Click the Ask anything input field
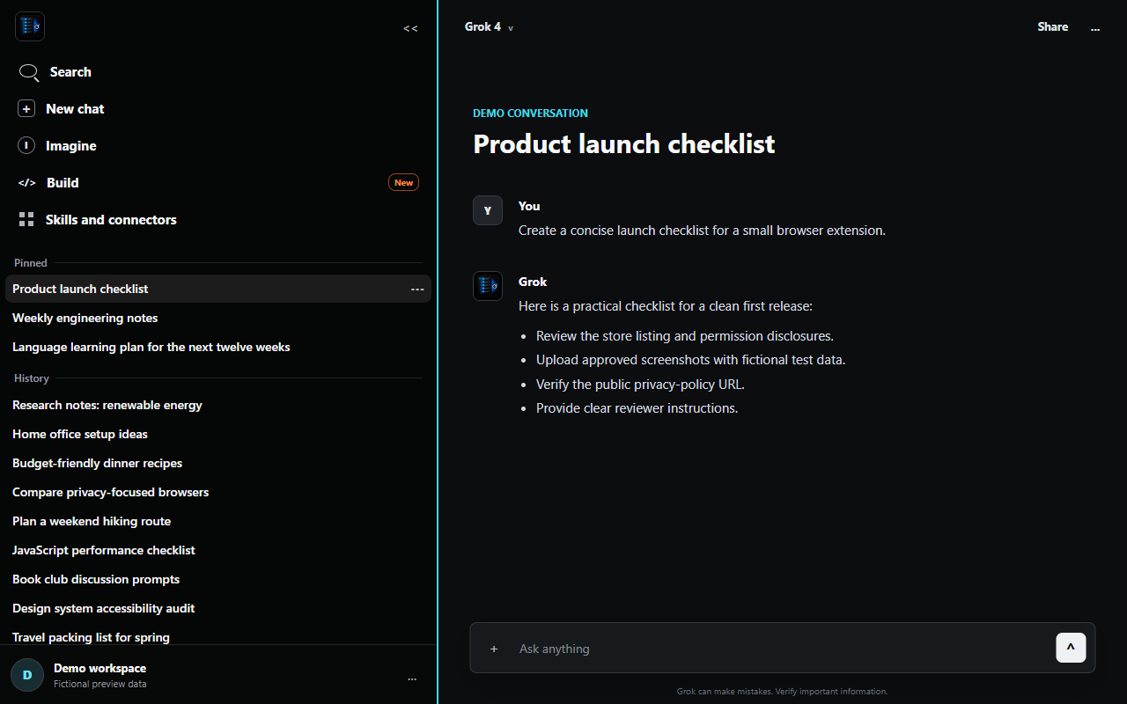This screenshot has width=1127, height=704. (x=782, y=649)
